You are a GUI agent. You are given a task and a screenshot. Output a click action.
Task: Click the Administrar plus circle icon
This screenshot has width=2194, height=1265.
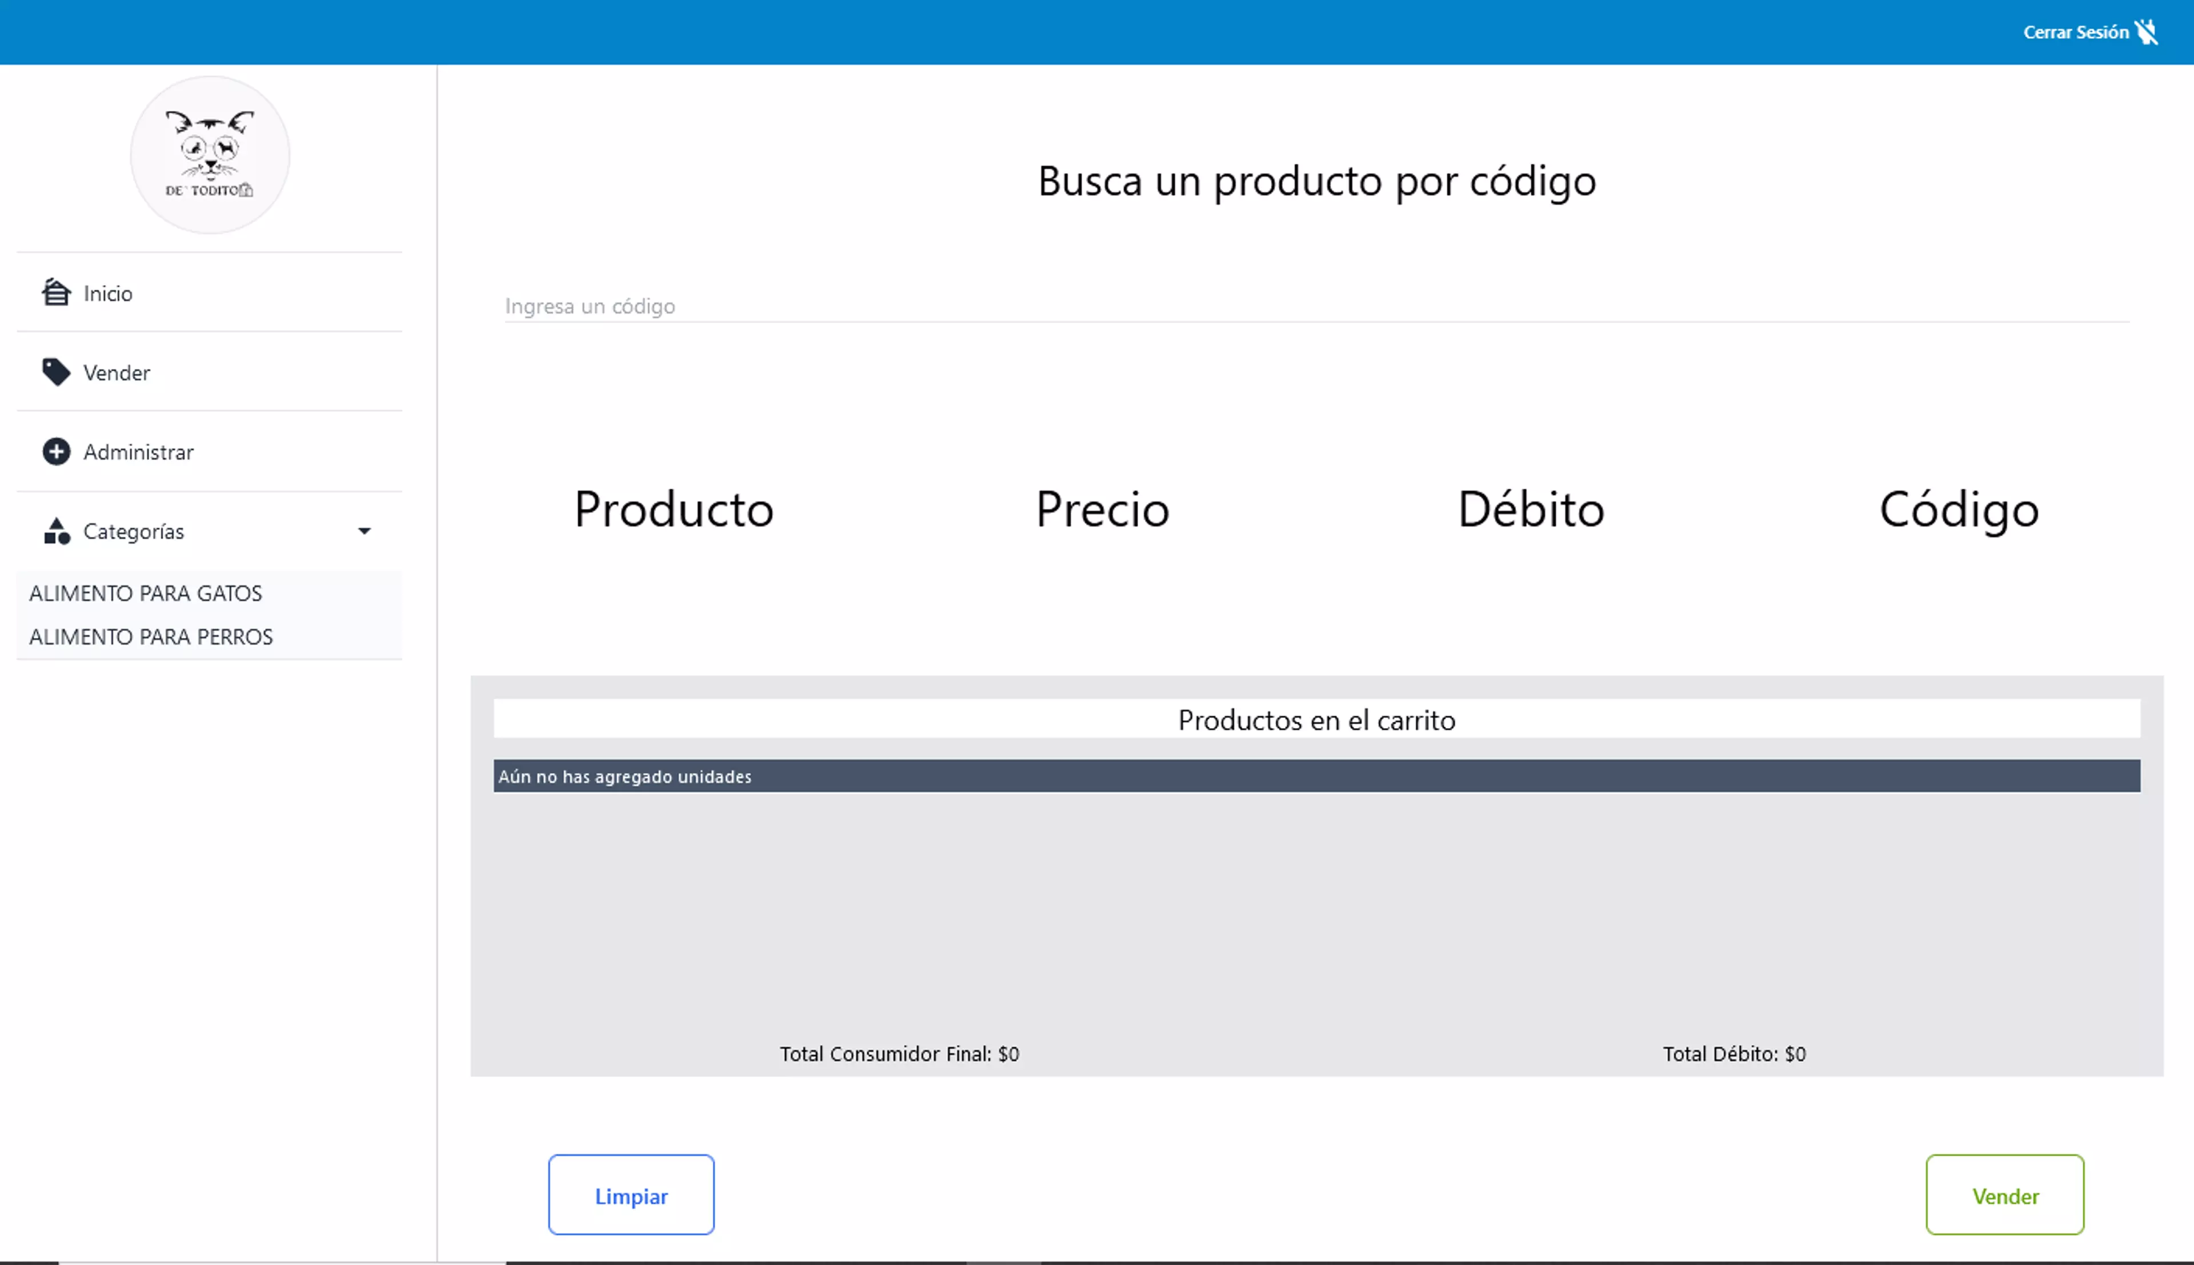[57, 452]
